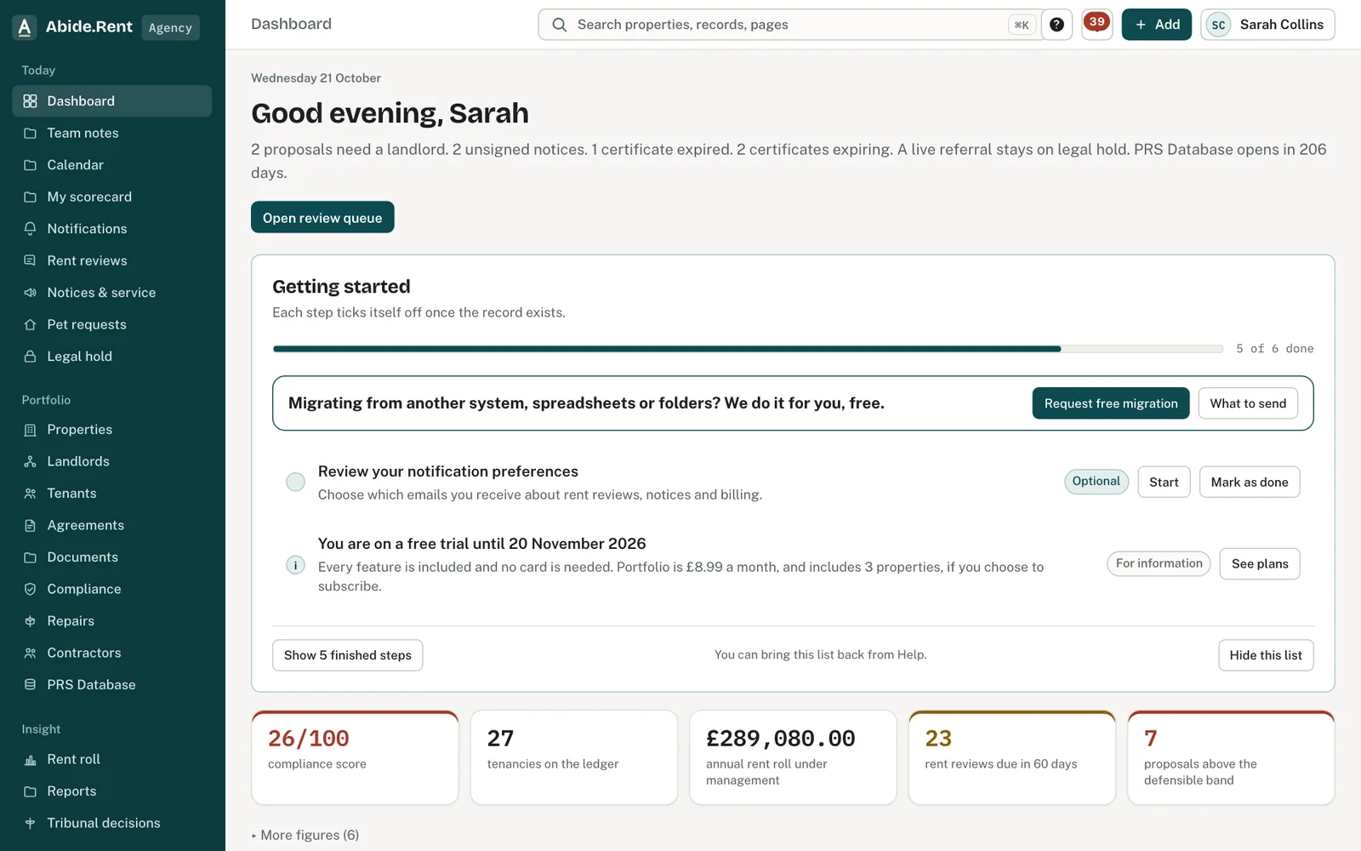The image size is (1361, 851).
Task: Open Compliance shield icon in sidebar
Action: point(30,589)
